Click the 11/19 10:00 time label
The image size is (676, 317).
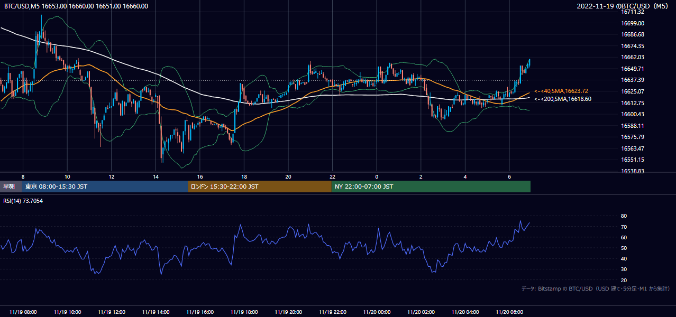point(67,312)
